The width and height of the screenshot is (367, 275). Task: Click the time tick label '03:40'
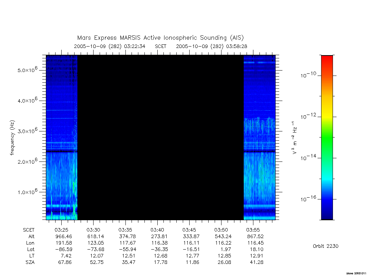click(x=157, y=230)
